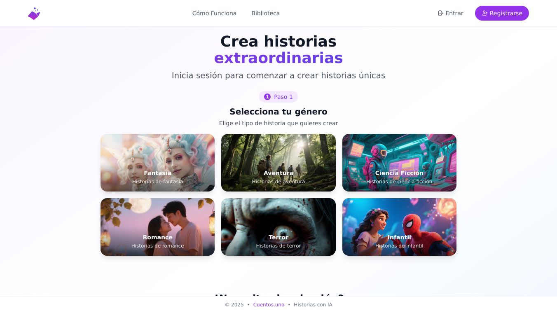557x313 pixels.
Task: Choose the Terror genre card
Action: 278,227
